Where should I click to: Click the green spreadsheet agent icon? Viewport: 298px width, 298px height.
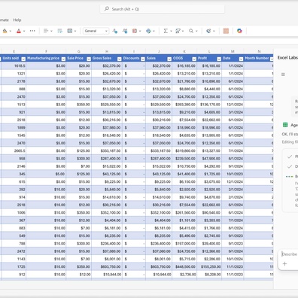[285, 125]
